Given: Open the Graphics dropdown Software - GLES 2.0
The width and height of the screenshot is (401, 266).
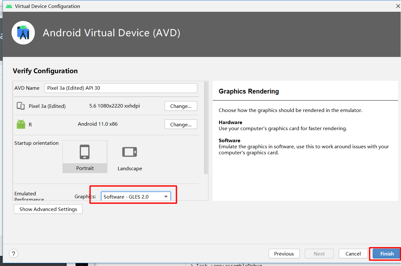Looking at the screenshot, I should coord(136,197).
